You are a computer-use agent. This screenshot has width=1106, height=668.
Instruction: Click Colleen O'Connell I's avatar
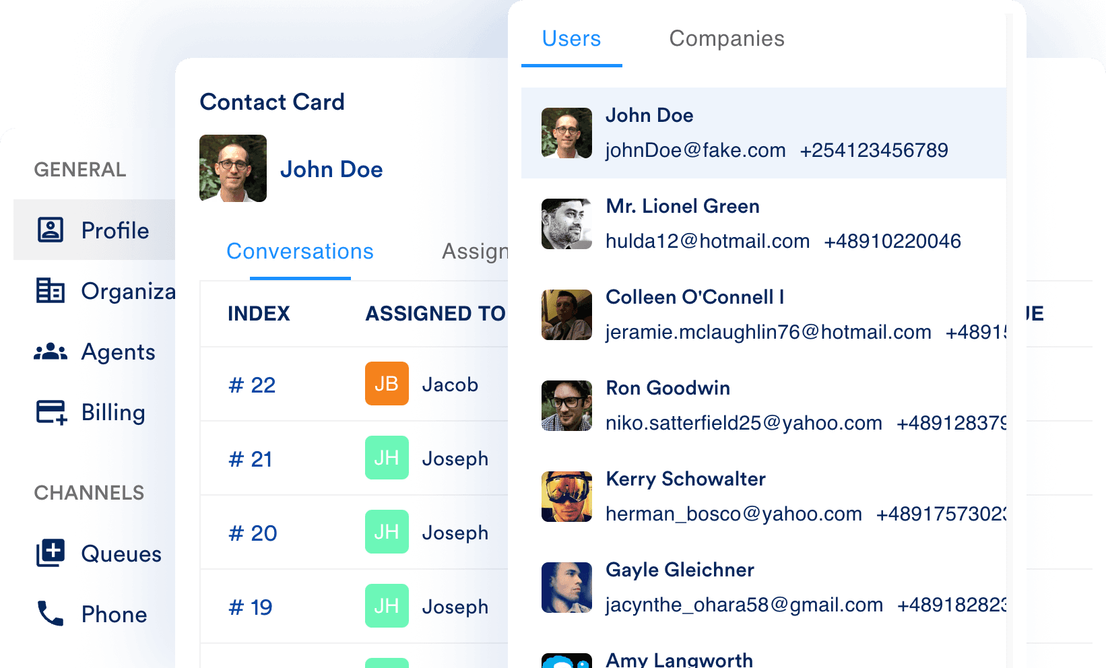[x=566, y=314]
